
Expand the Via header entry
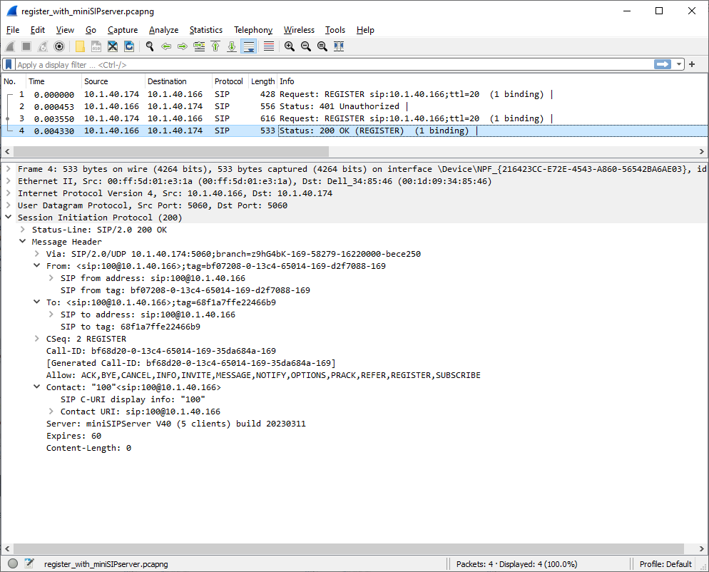coord(37,254)
